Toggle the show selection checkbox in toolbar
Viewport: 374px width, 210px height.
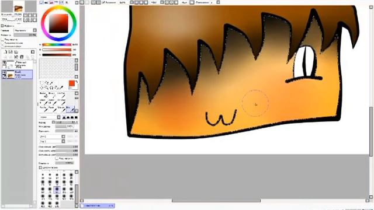(x=103, y=2)
